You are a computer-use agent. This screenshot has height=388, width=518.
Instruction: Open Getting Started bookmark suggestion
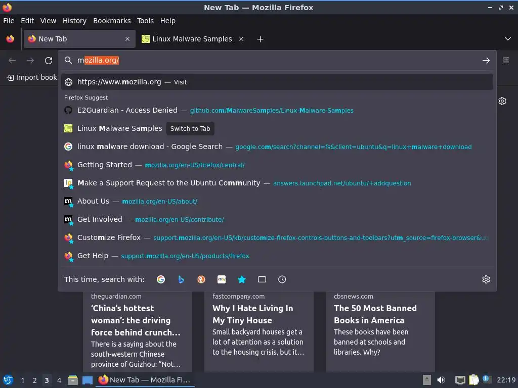[x=277, y=165]
